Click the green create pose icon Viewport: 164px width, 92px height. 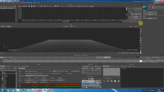click(x=105, y=81)
